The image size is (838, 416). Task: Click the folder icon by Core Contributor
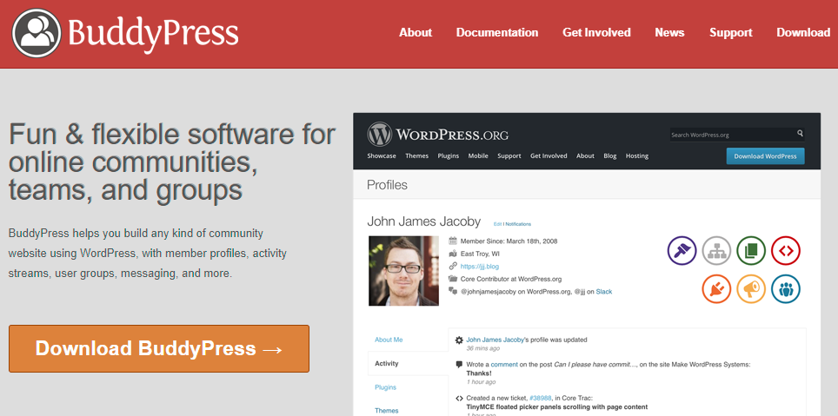(453, 279)
